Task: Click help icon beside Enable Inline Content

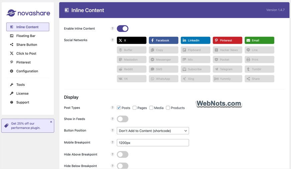Action: click(113, 29)
